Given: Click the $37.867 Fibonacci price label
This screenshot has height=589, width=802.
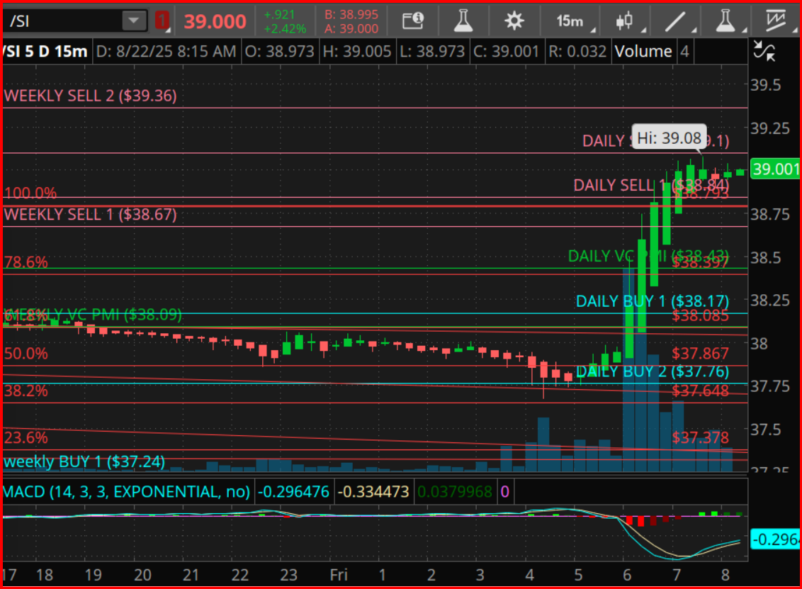Looking at the screenshot, I should pos(700,353).
